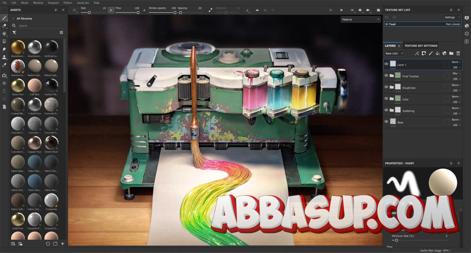Toggle symmetry icon in top toolbar

257,10
